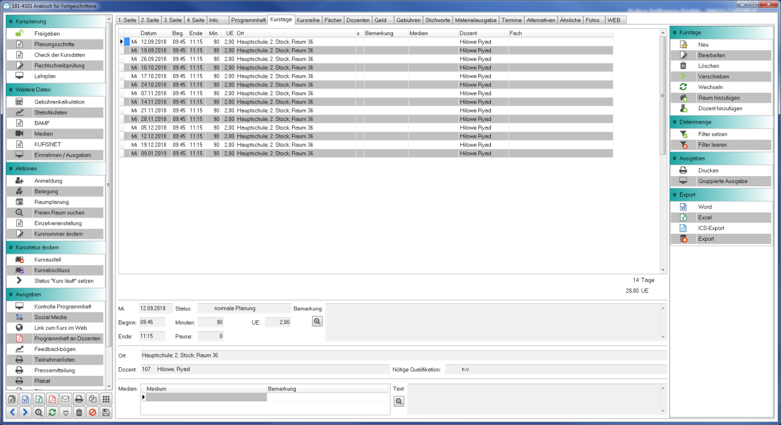Click the trash can icon in bottom toolbar
The width and height of the screenshot is (781, 425).
click(x=79, y=412)
